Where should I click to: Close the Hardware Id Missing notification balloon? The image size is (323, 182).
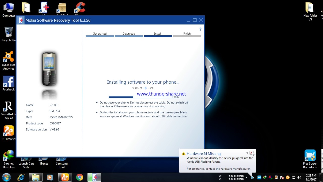pyautogui.click(x=251, y=153)
